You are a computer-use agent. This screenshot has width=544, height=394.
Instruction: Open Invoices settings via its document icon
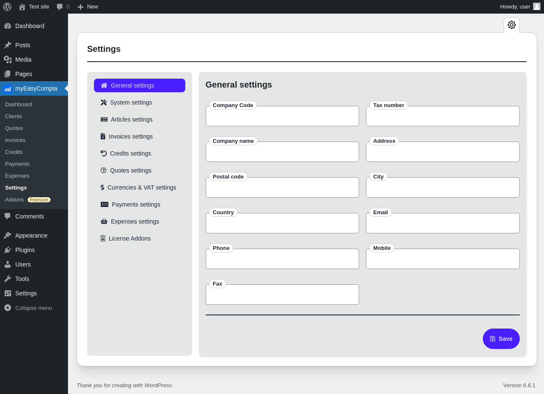(x=103, y=136)
